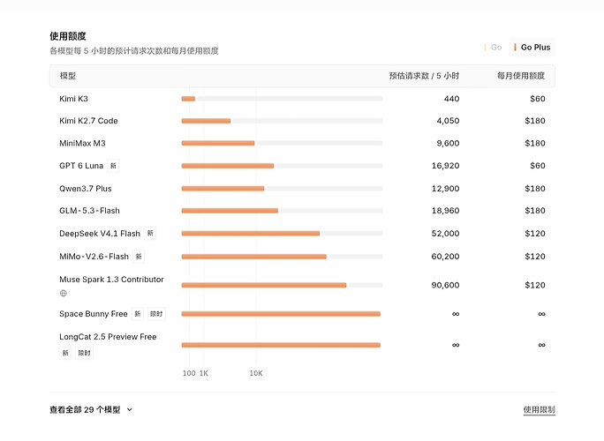604x441 pixels.
Task: Click the $180 quota in Qwen3.7 Plus row
Action: [535, 189]
